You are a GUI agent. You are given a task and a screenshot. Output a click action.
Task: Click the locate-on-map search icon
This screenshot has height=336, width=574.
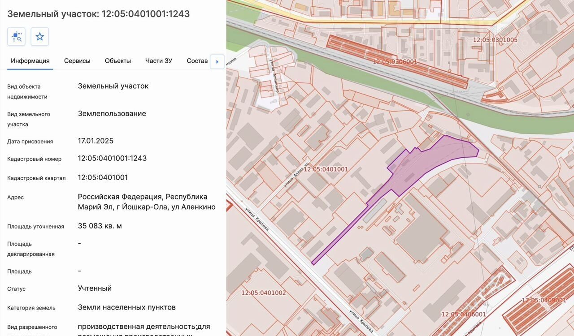click(x=17, y=37)
